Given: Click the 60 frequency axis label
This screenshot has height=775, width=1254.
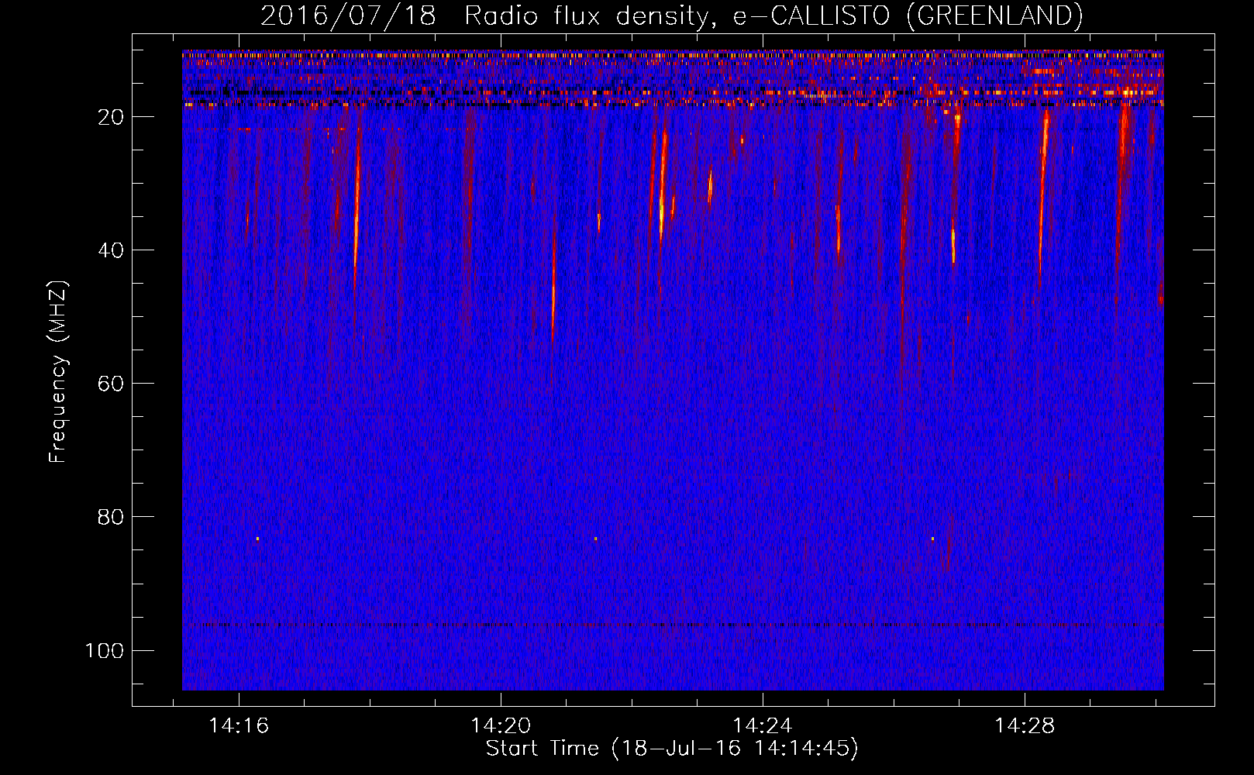Looking at the screenshot, I should coord(111,384).
